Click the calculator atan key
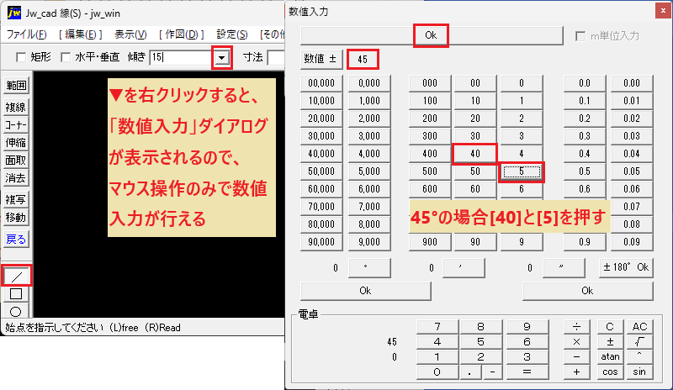Screen dimensions: 673x390 (610, 357)
